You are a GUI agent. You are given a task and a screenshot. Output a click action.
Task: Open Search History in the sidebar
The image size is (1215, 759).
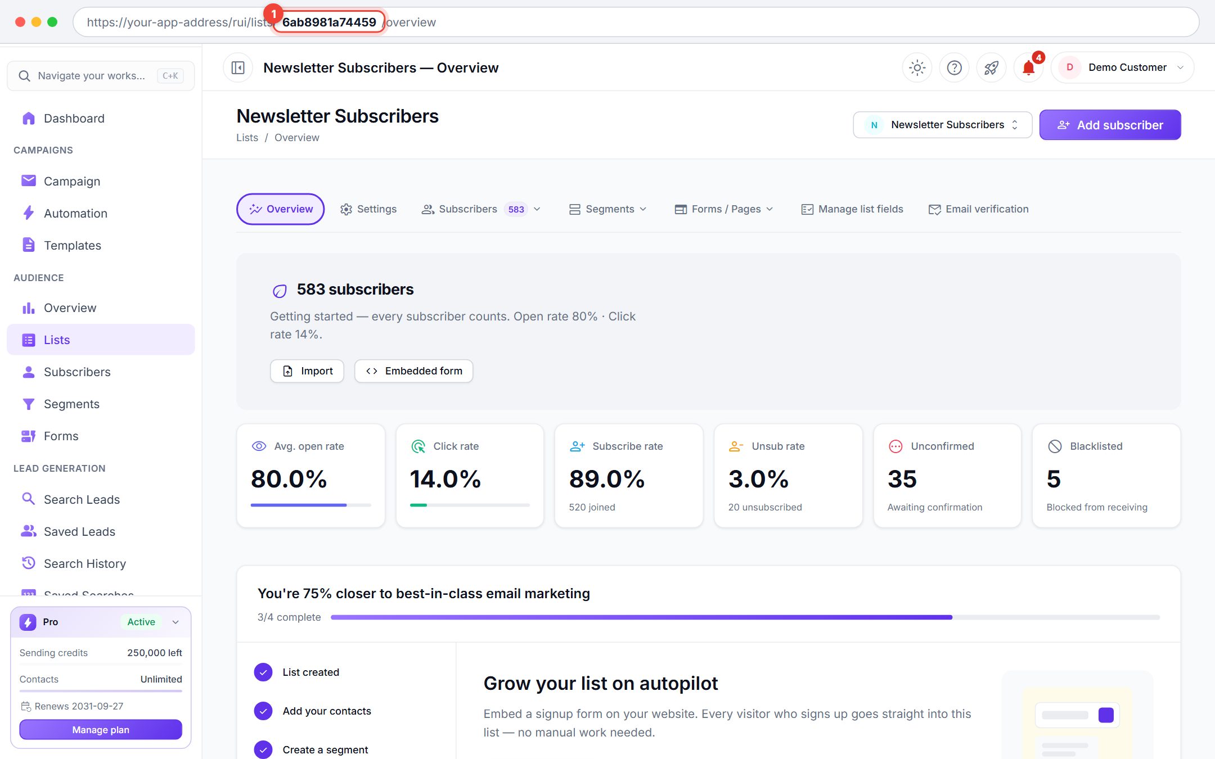click(x=101, y=564)
